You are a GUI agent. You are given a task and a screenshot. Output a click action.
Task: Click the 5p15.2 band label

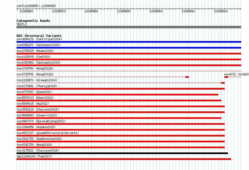[x=22, y=24]
